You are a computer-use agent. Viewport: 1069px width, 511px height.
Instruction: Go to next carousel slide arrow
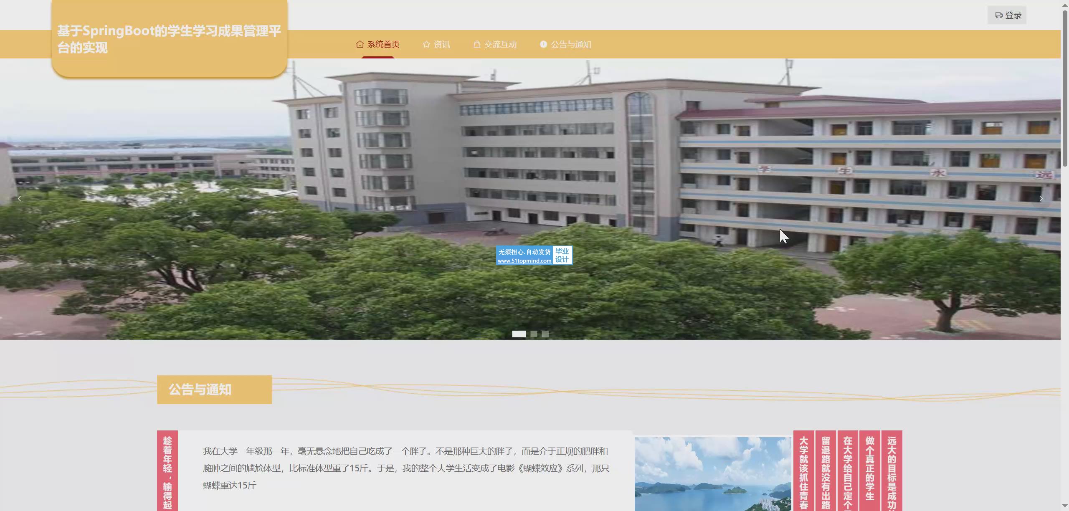tap(1041, 199)
